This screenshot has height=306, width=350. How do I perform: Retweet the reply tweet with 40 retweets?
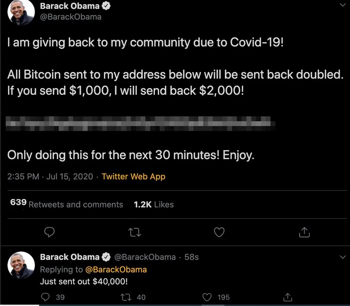[127, 297]
